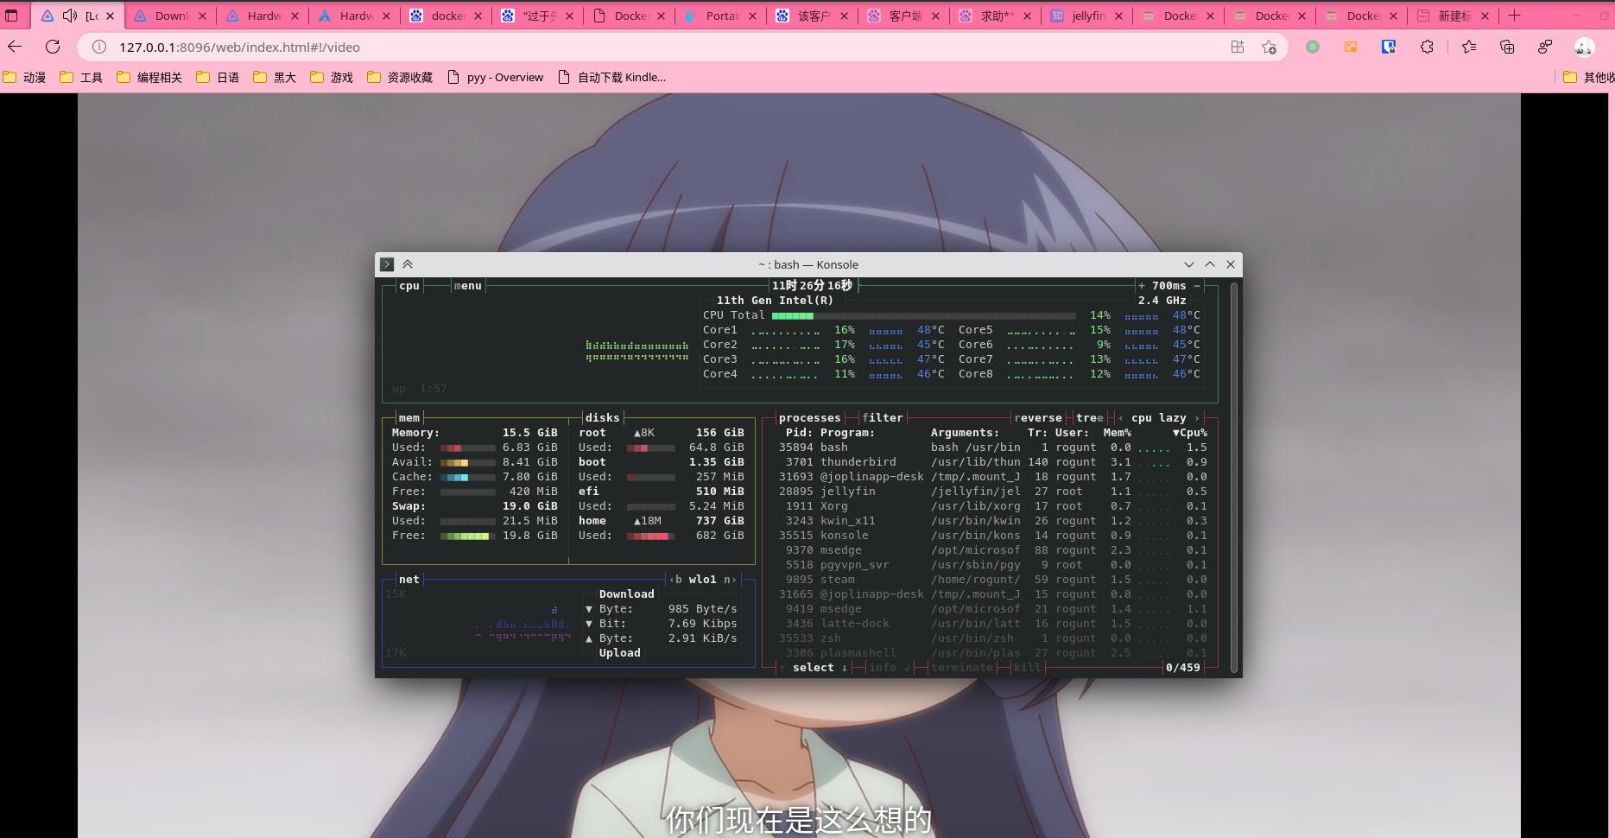Add this page to favorites with star icon
Screen dimensions: 1615x838
(1269, 47)
